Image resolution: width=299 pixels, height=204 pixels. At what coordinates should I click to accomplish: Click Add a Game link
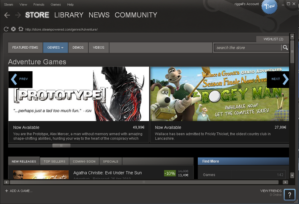(21, 191)
